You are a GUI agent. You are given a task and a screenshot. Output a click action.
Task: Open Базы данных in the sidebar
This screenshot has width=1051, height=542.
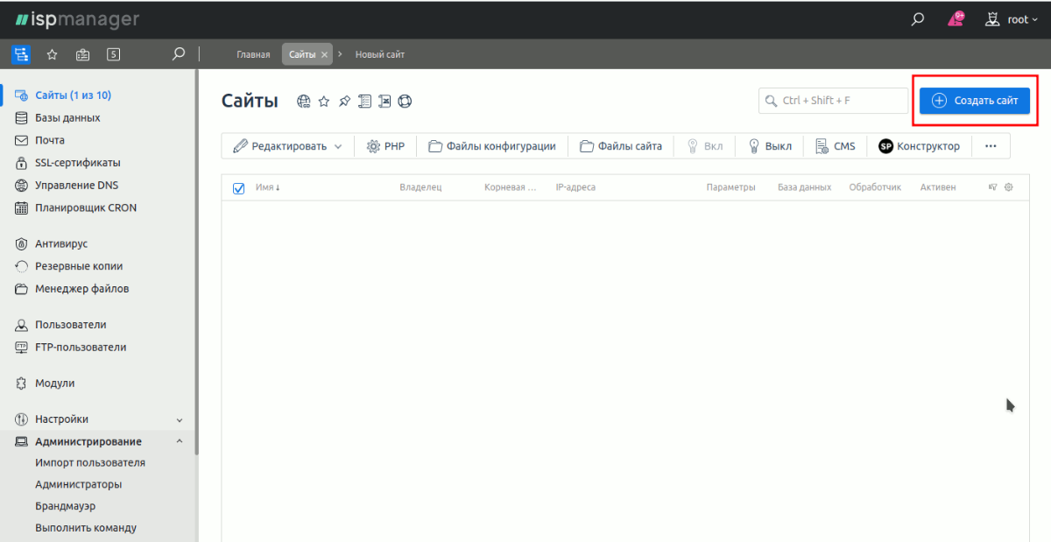tap(67, 118)
